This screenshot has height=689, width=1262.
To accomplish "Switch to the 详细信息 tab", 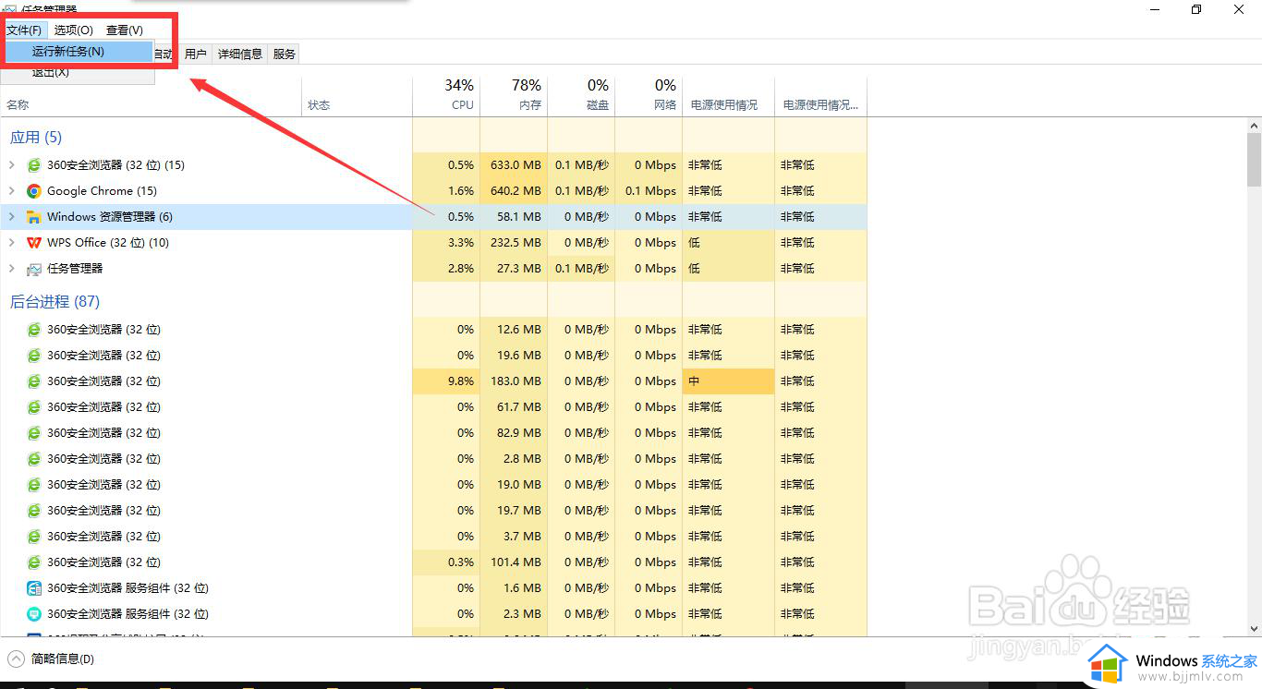I will pyautogui.click(x=240, y=54).
